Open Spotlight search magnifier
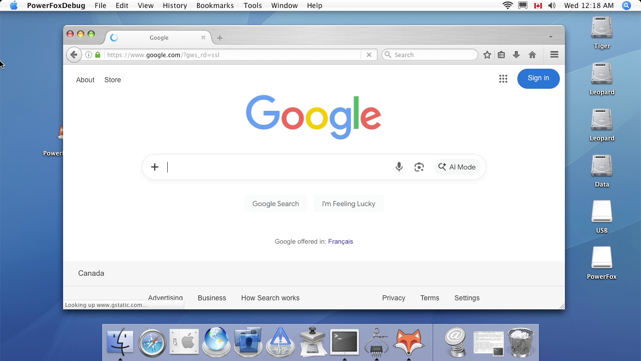The image size is (641, 361). [x=626, y=6]
